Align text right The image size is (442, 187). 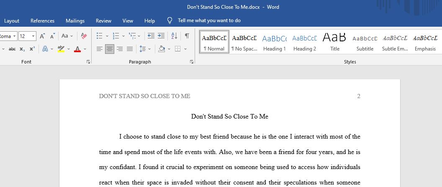[120, 49]
